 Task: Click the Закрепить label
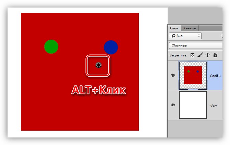coord(178,55)
